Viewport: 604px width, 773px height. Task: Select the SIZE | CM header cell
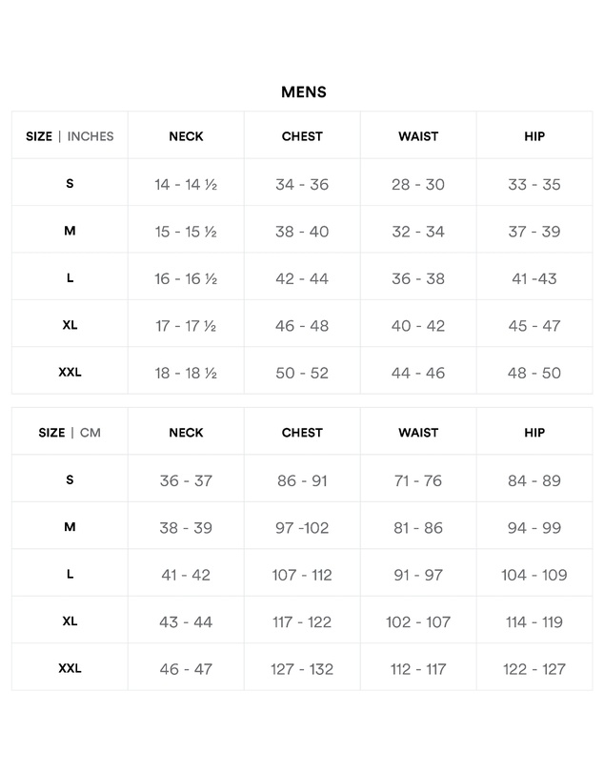[70, 433]
